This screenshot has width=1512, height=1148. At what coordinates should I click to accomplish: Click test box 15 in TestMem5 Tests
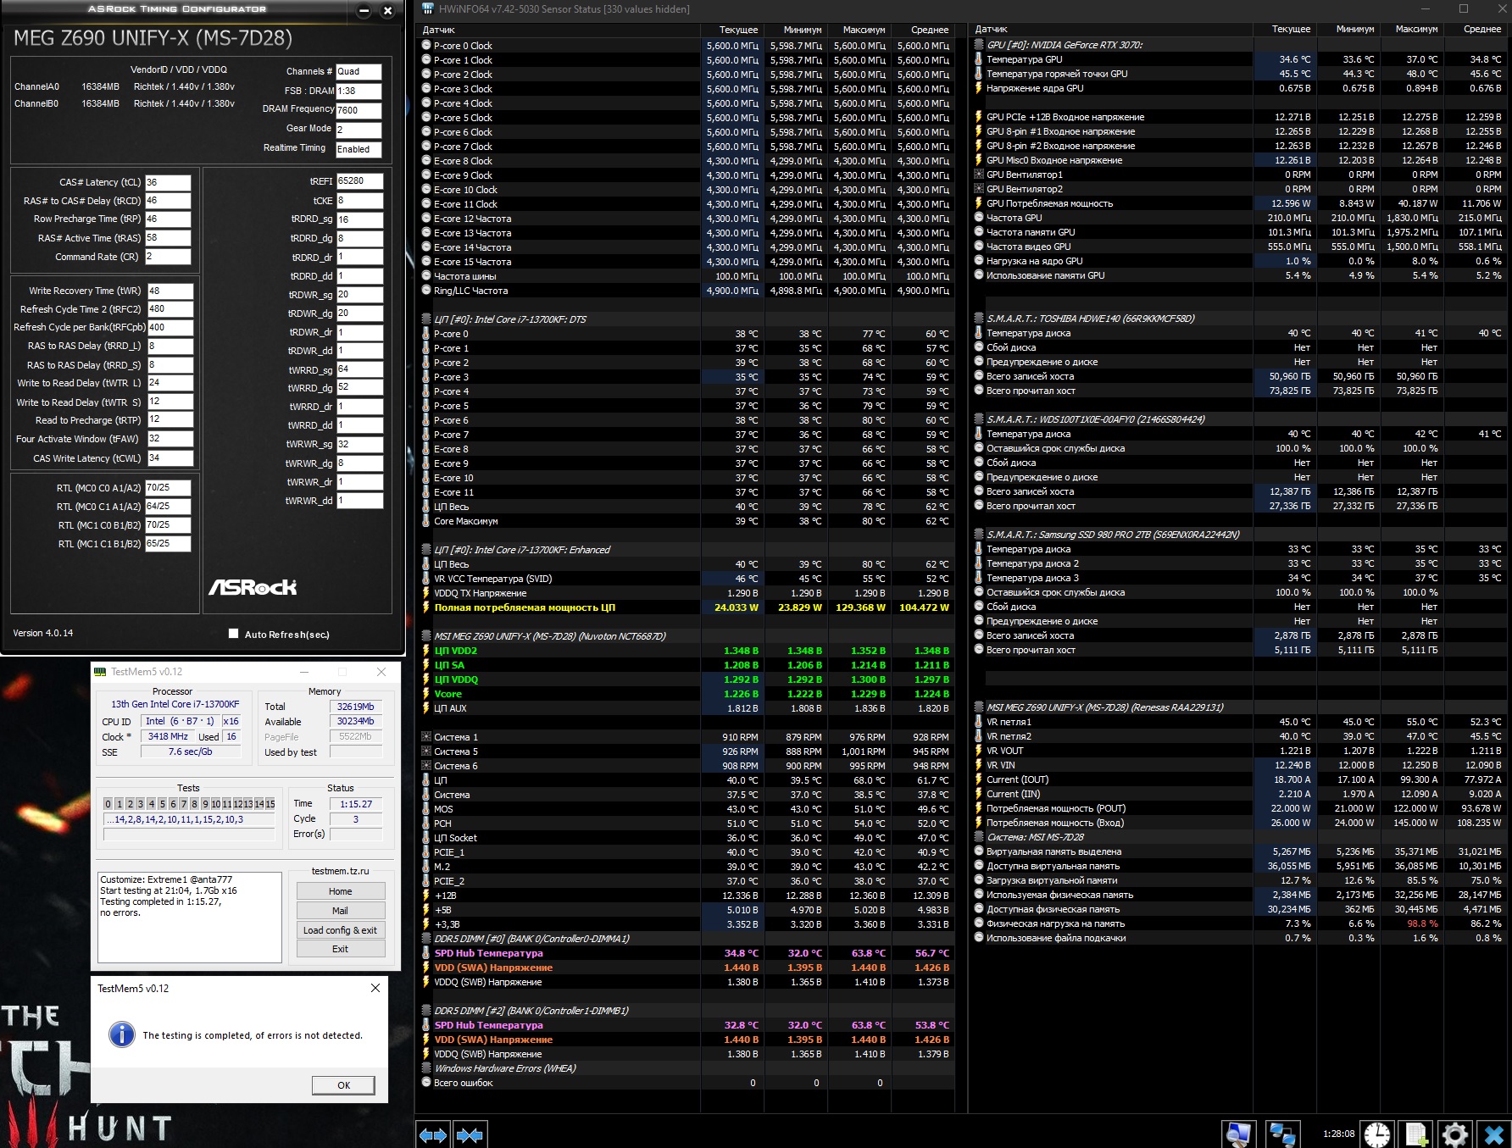(x=270, y=804)
